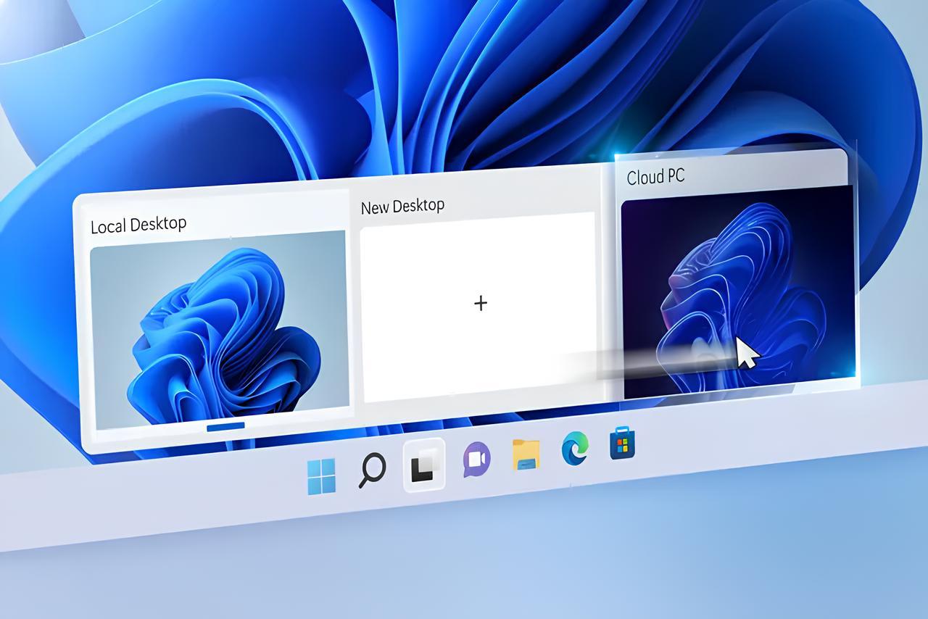The width and height of the screenshot is (928, 619).
Task: Select the Cloud PC wallpaper preview
Action: [732, 290]
